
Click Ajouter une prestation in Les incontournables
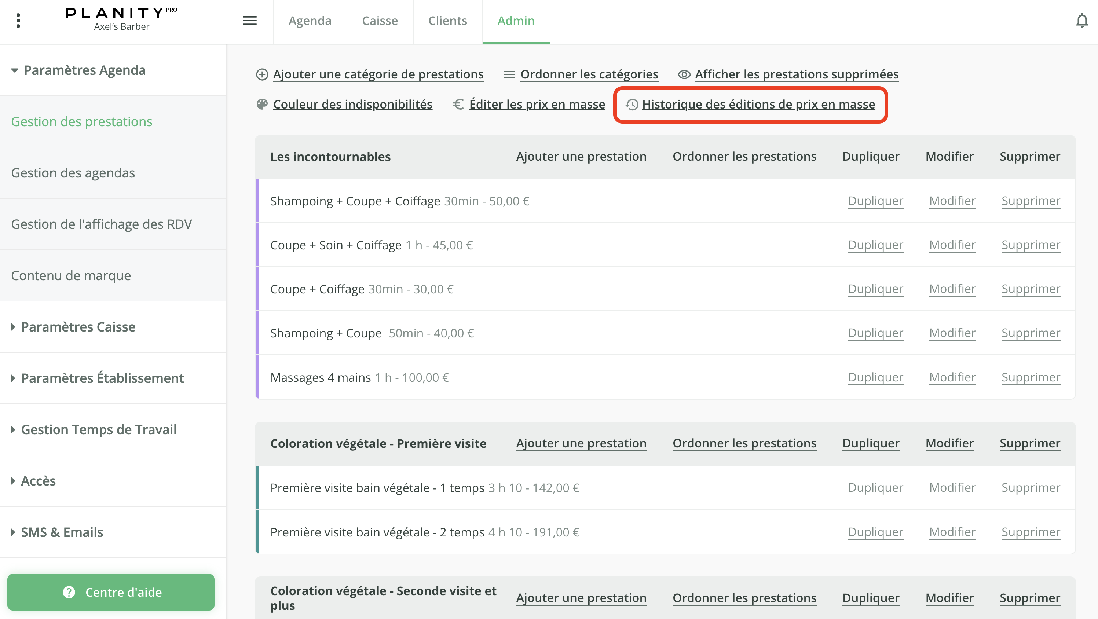coord(581,157)
